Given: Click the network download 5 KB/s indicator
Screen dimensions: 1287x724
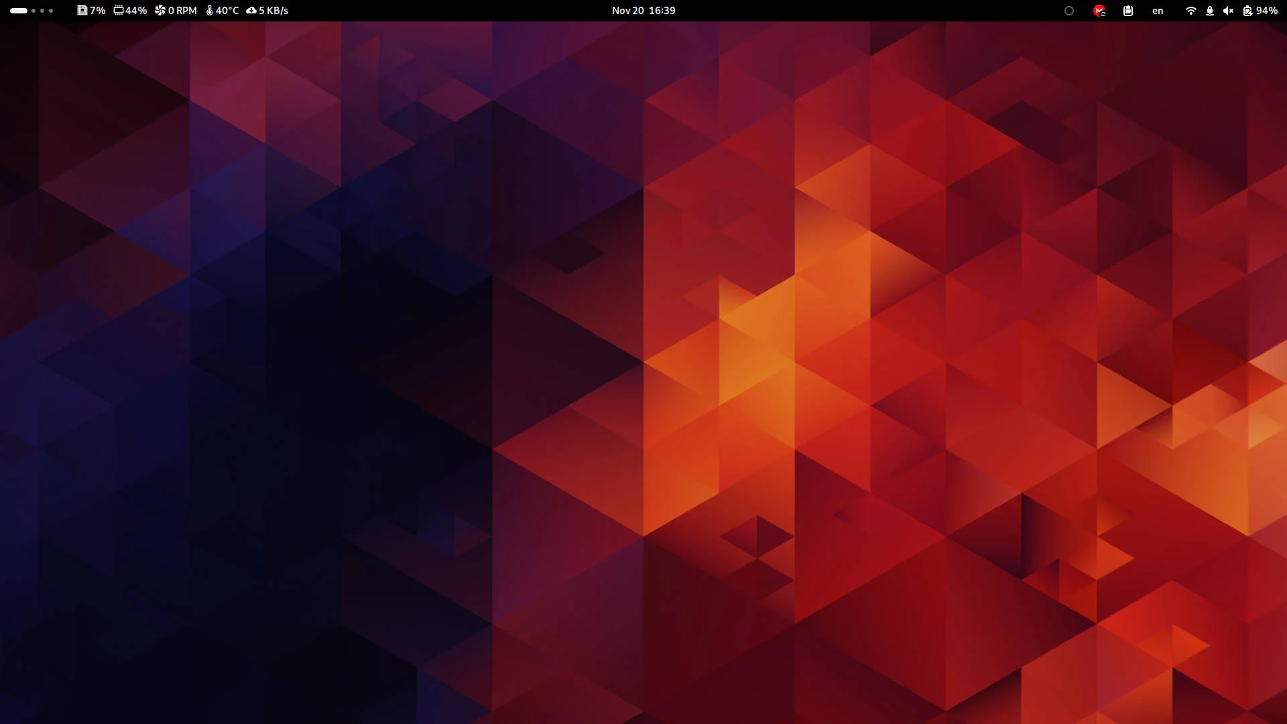Looking at the screenshot, I should point(267,11).
